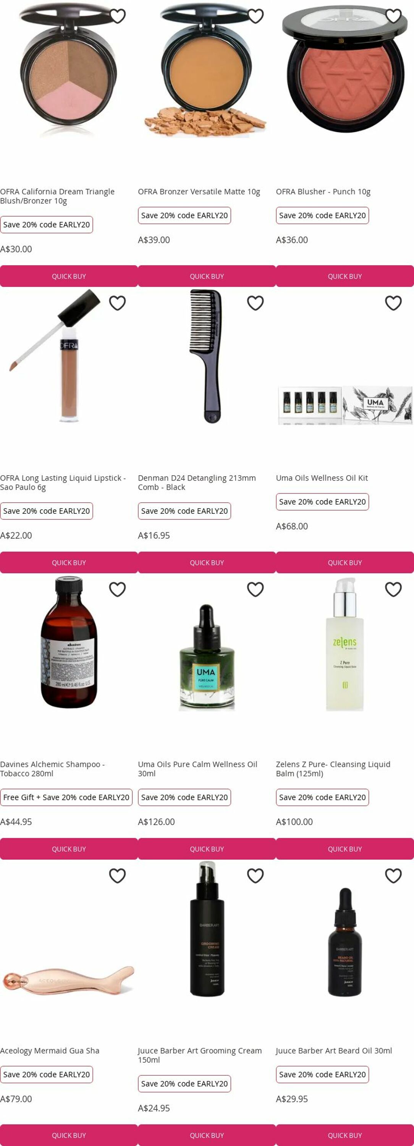Open Juuce Barber Art Grooming Cream link

tap(200, 1055)
